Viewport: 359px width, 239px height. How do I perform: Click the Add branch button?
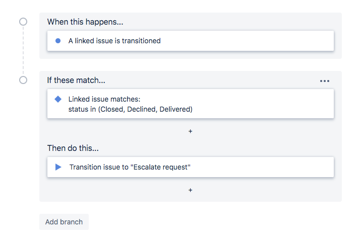[64, 222]
